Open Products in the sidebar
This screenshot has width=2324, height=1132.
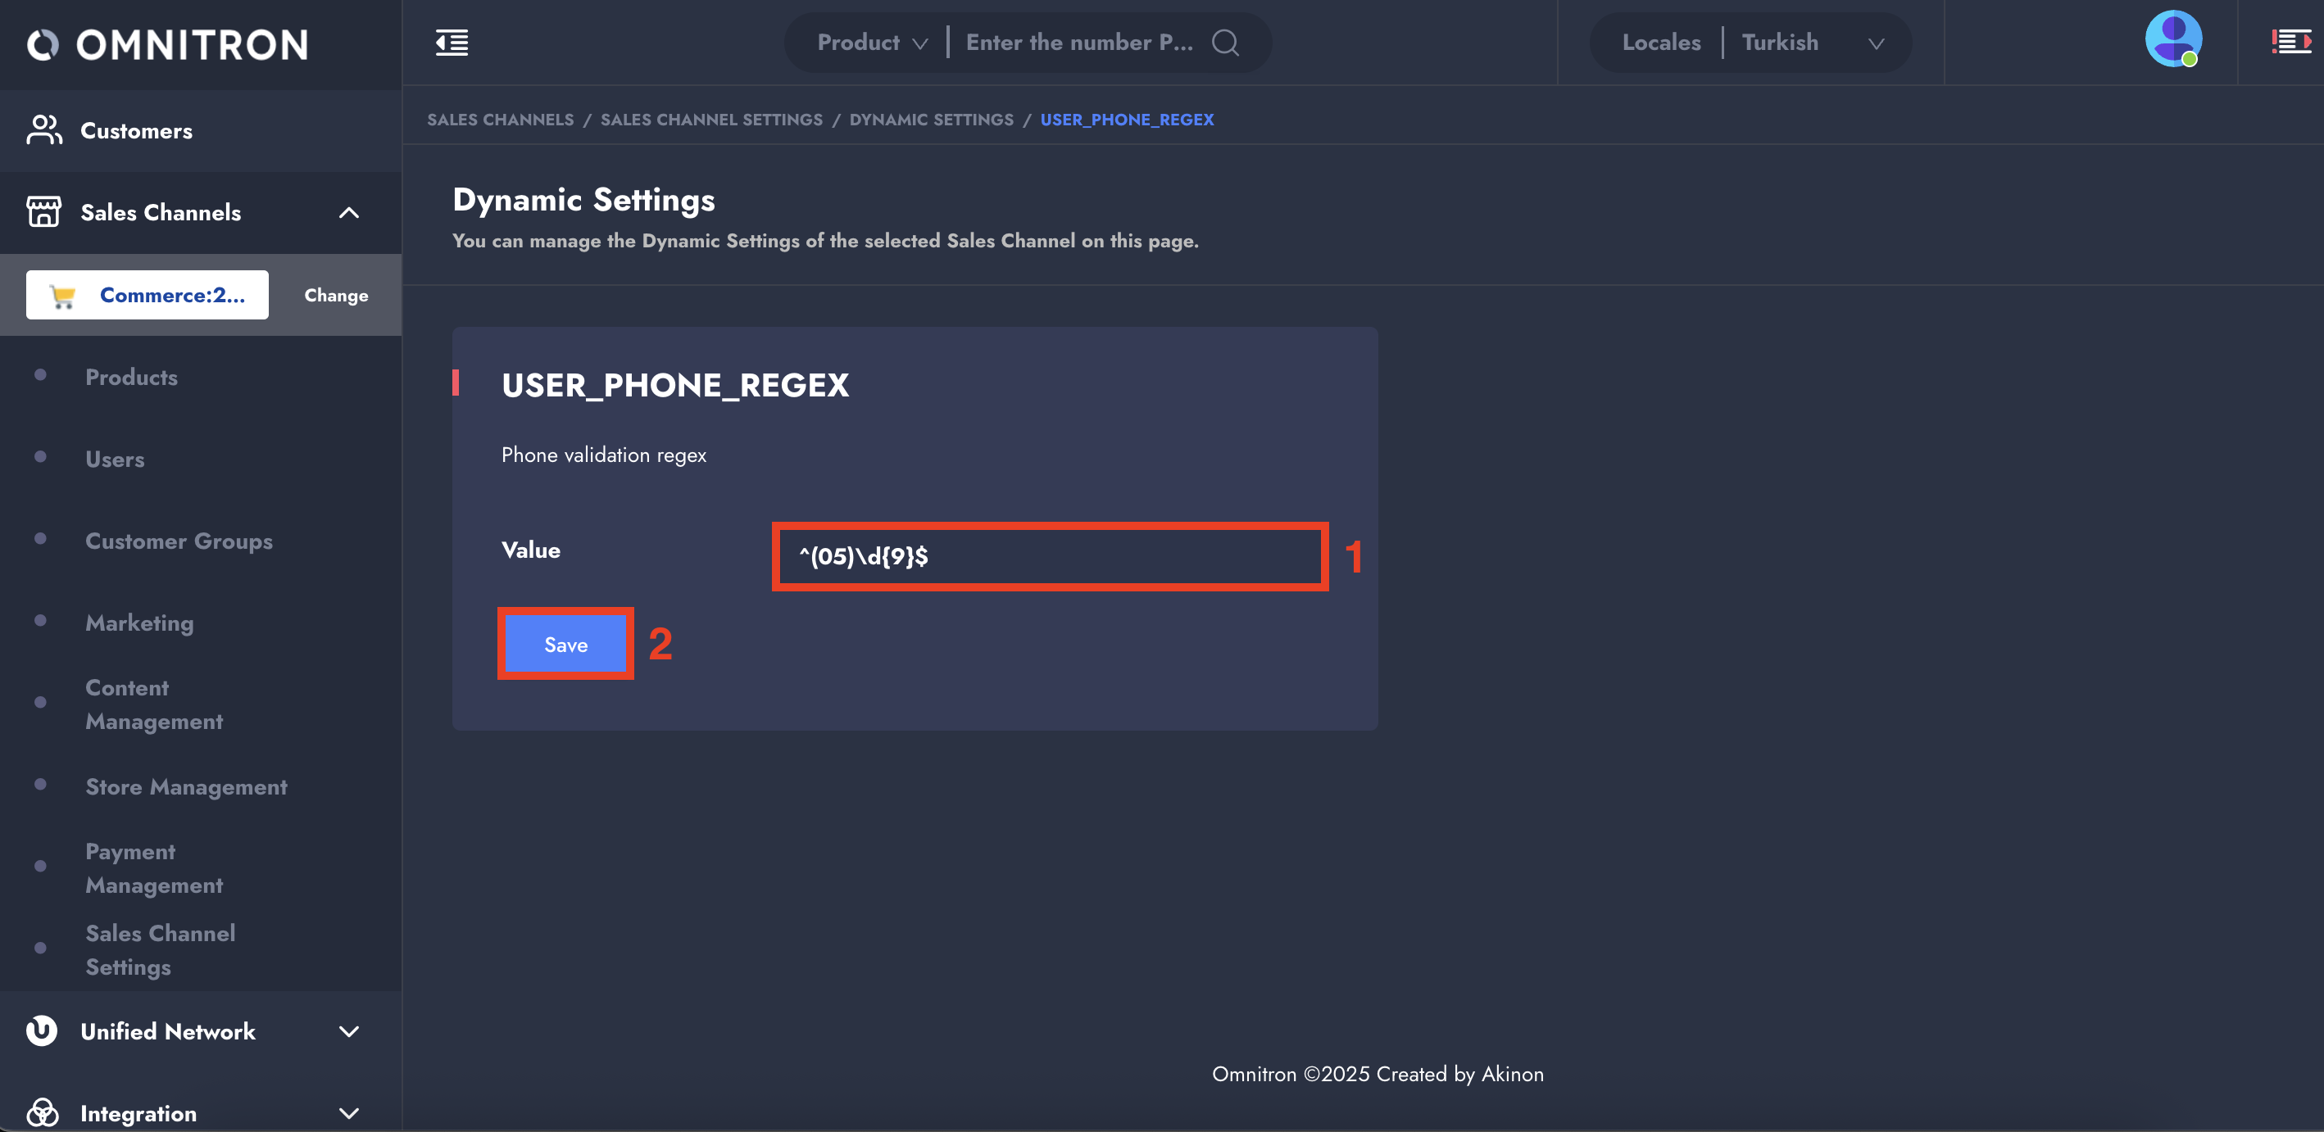click(x=132, y=377)
